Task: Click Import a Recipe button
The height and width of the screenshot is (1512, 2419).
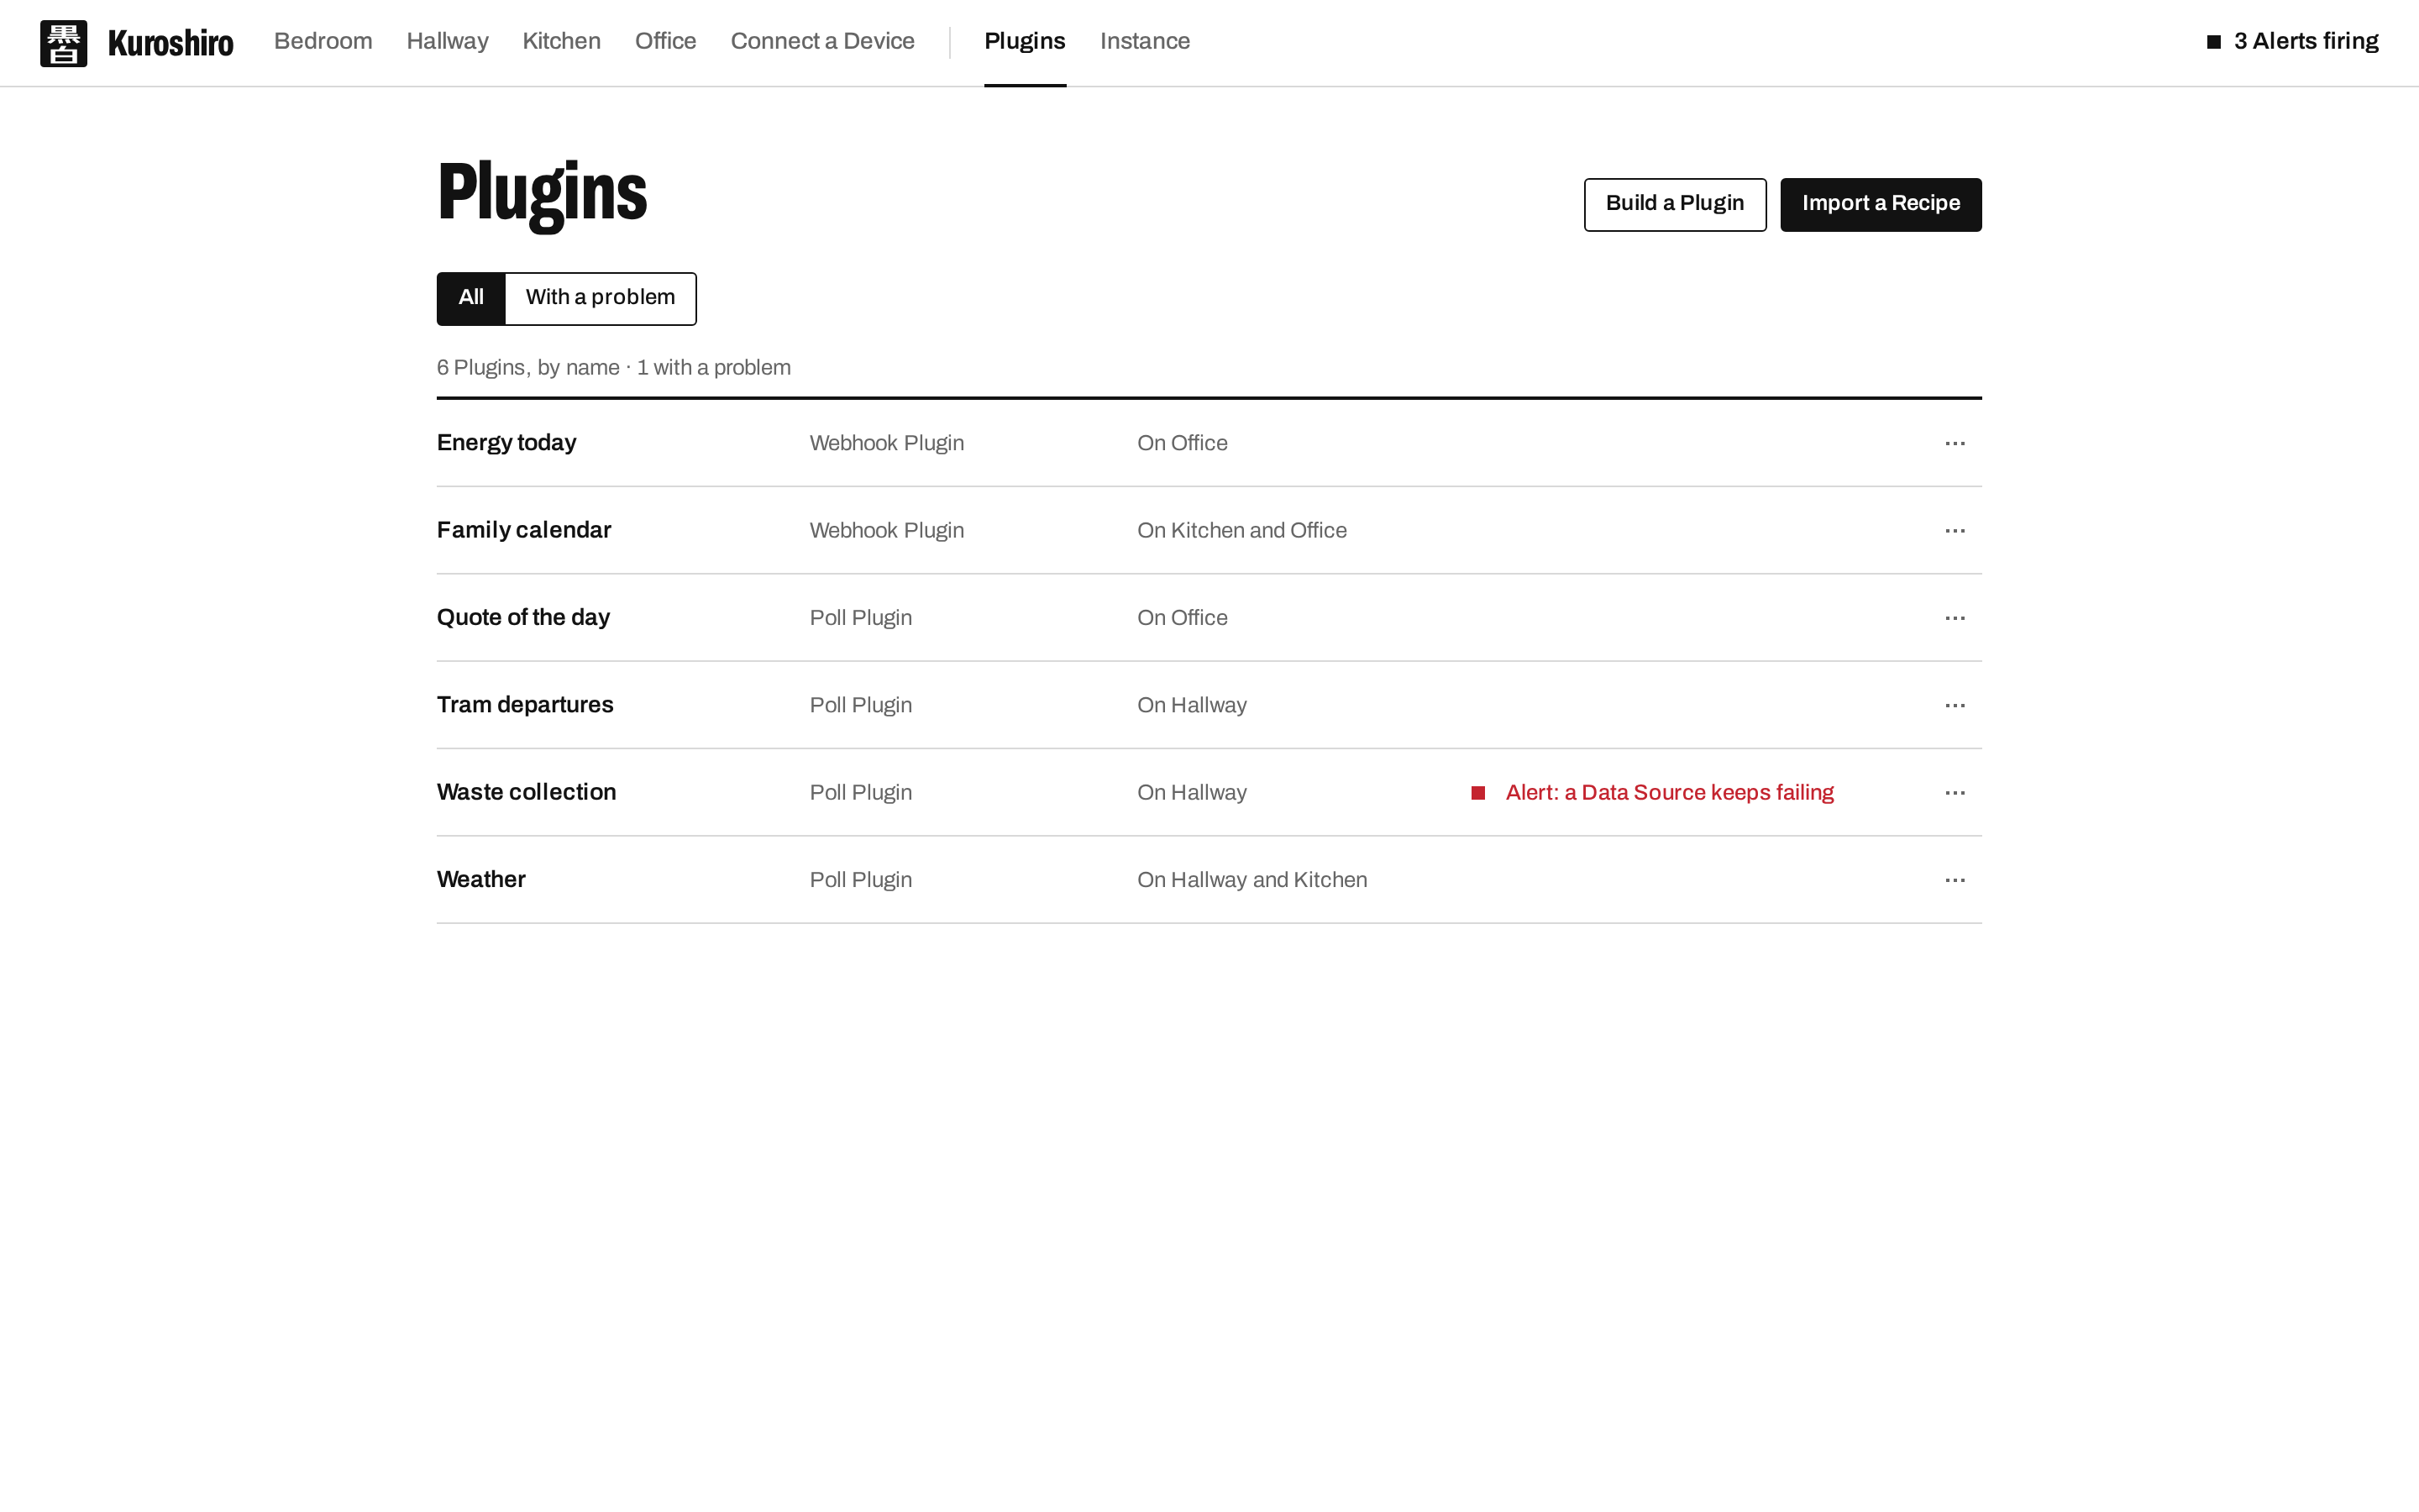Action: (1881, 204)
